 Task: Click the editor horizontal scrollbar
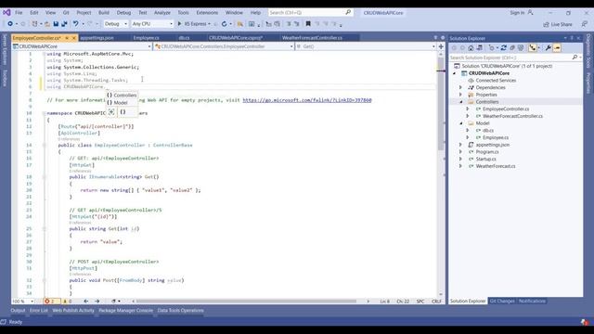[246, 302]
